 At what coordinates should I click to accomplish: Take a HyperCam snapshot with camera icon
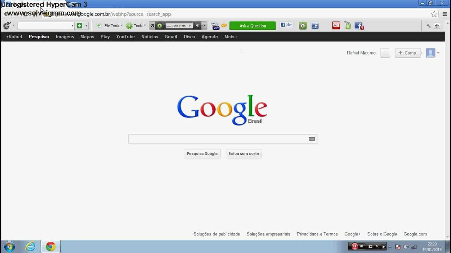pos(370,246)
